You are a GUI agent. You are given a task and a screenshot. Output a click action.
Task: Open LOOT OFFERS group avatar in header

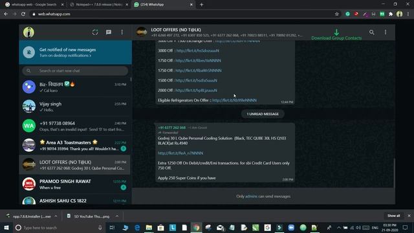pos(142,32)
